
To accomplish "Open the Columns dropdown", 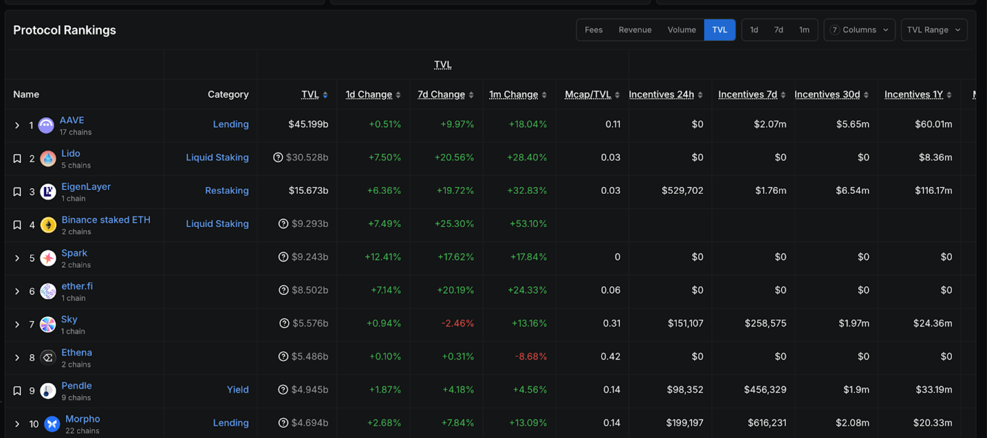I will coord(860,30).
